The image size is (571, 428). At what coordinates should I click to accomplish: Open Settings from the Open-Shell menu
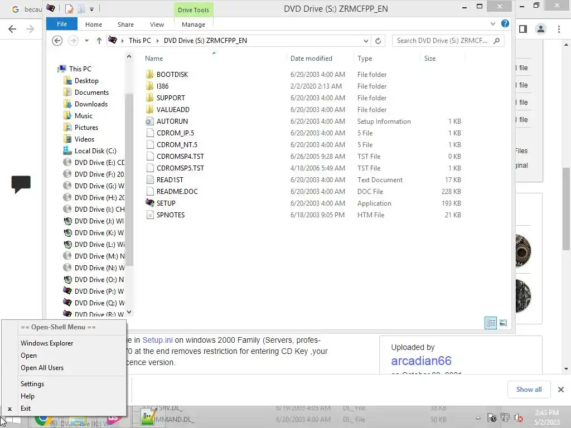(32, 384)
